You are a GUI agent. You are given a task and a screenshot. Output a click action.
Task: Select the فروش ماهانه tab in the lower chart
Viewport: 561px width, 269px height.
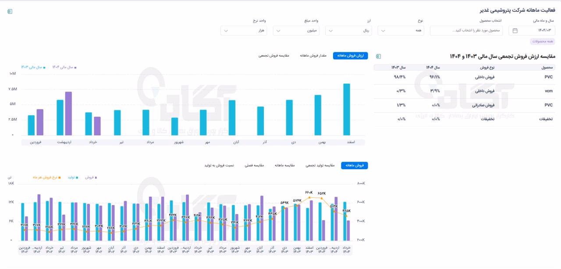pos(355,166)
